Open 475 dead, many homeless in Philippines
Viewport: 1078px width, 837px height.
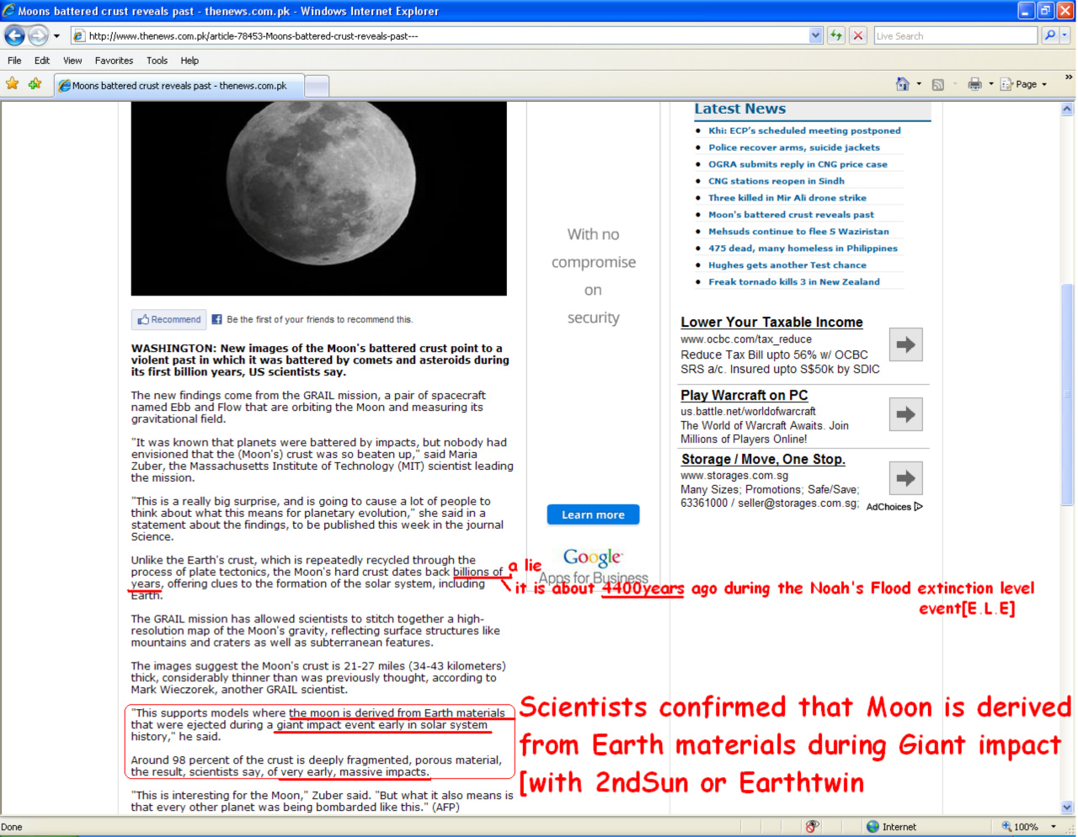[803, 248]
